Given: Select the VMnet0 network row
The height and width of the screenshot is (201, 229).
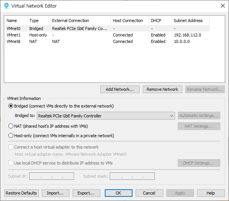Looking at the screenshot, I should (108, 28).
